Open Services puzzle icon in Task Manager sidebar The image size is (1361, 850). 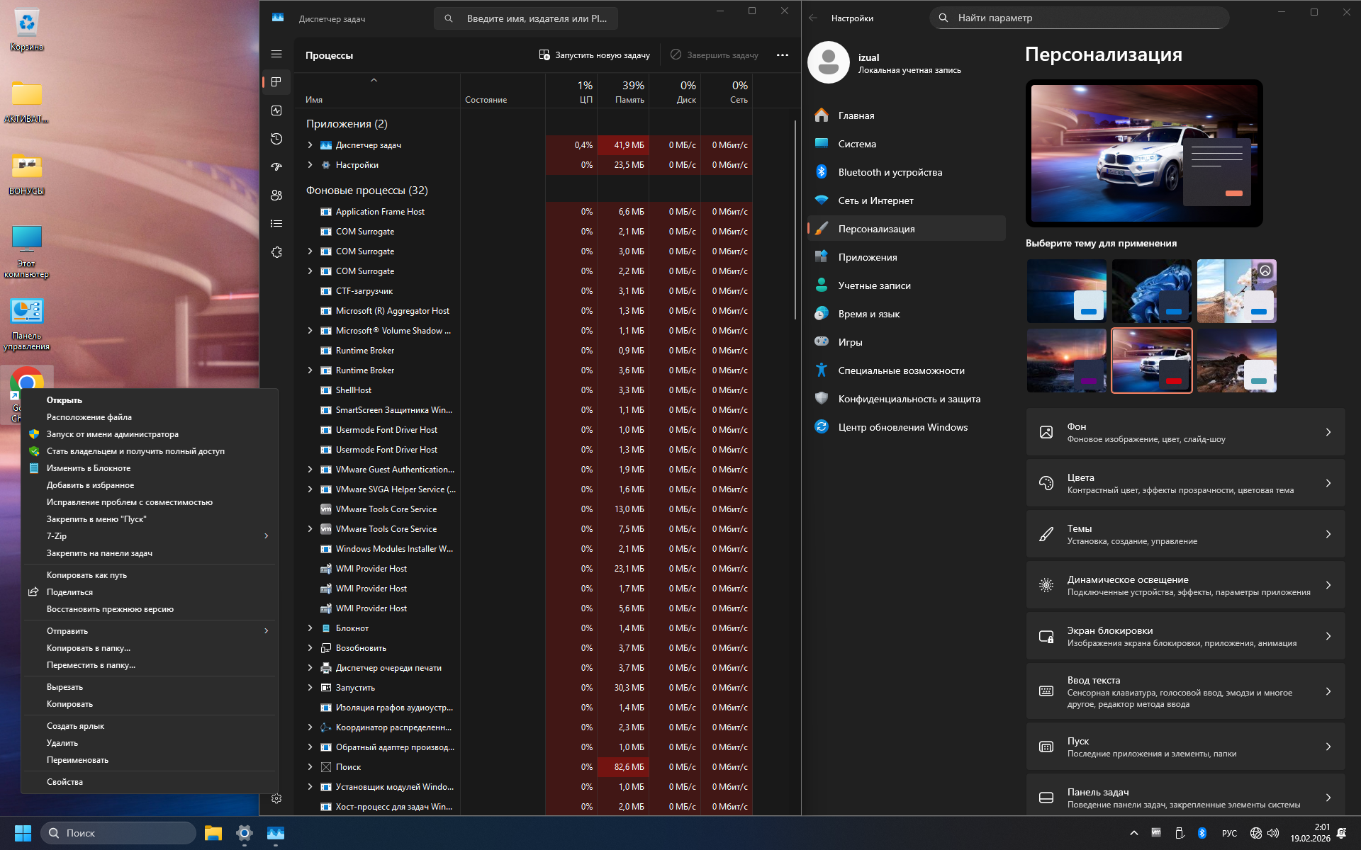276,252
